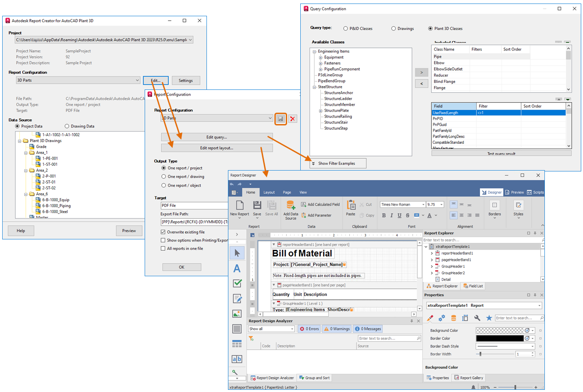
Task: Select the Character Comb tool in toolbox
Action: (x=237, y=359)
